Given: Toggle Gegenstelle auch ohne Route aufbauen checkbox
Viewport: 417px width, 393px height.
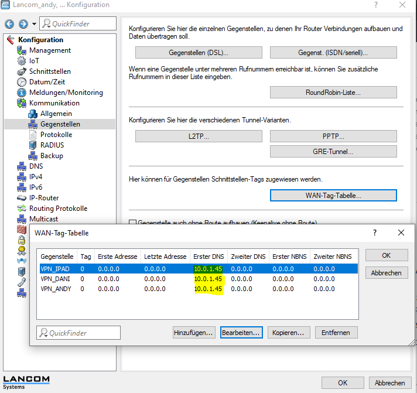Looking at the screenshot, I should coord(132,223).
